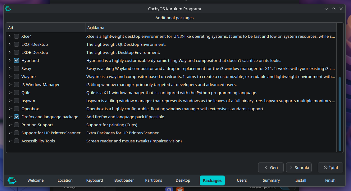
Task: Enable the Sway package checkbox
Action: (x=16, y=68)
